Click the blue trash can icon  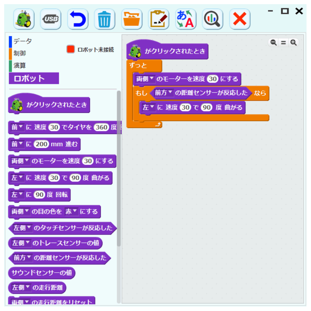(x=104, y=19)
